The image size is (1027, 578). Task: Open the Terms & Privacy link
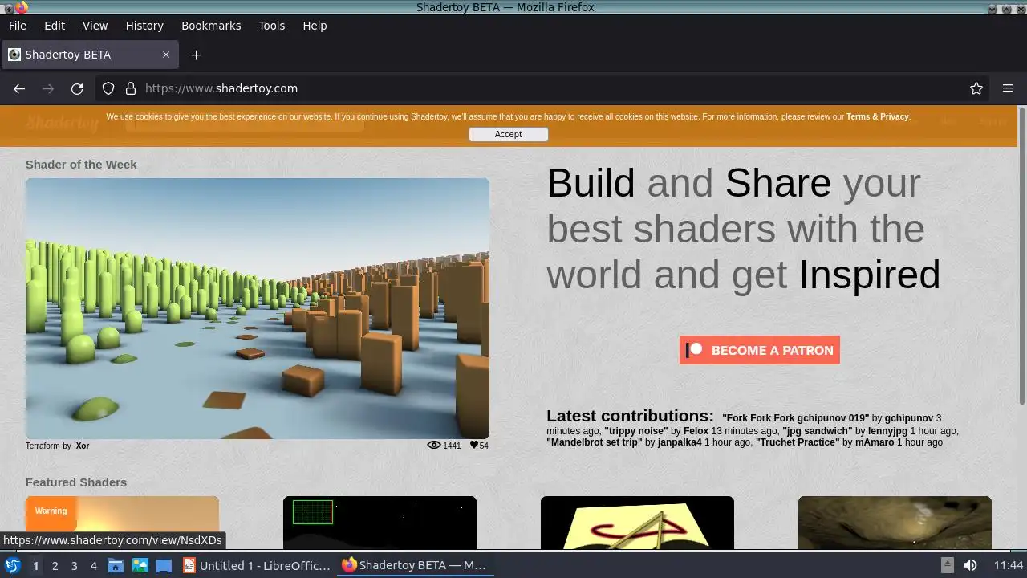point(877,117)
